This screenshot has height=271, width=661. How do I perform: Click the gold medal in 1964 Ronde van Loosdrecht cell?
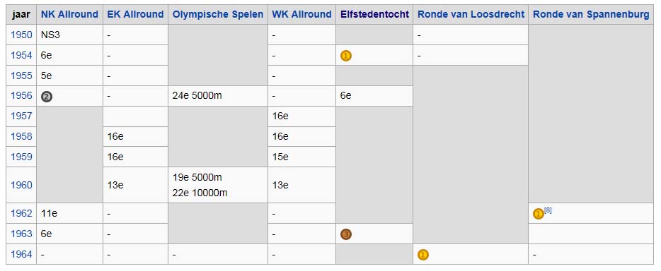pyautogui.click(x=423, y=255)
